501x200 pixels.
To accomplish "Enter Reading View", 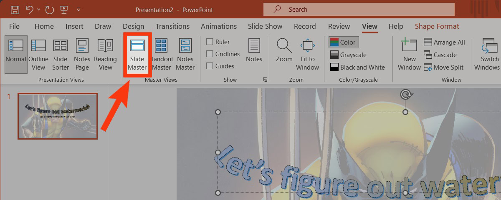I will 105,54.
